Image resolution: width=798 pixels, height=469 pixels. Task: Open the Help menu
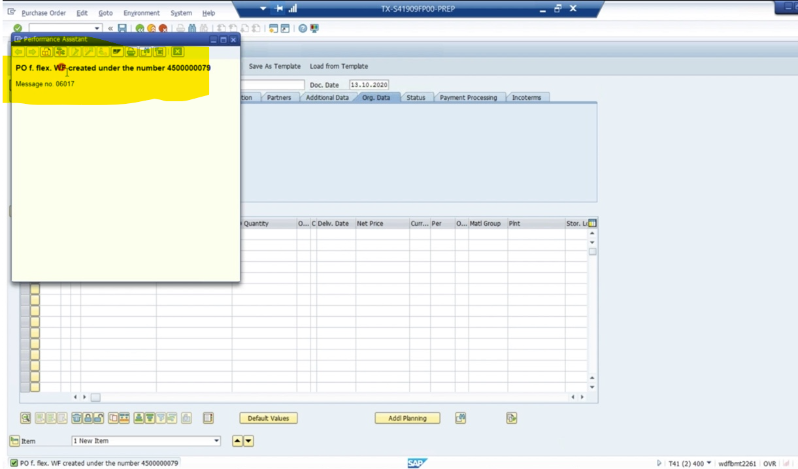tap(208, 13)
